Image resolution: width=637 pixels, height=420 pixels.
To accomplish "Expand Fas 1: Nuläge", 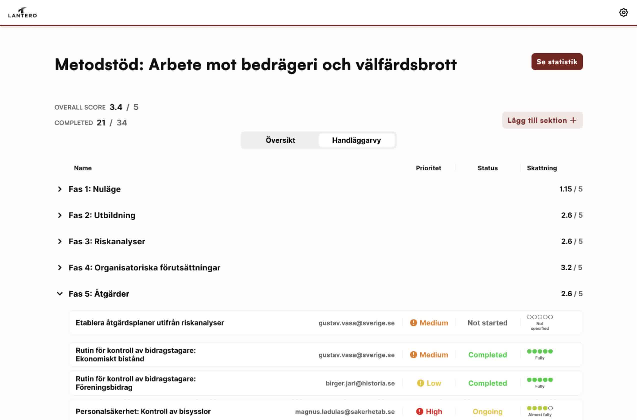I will click(59, 189).
